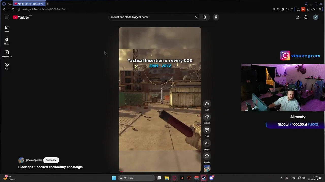This screenshot has width=325, height=182.
Task: Go forward with the forward arrow
Action: tap(8, 9)
